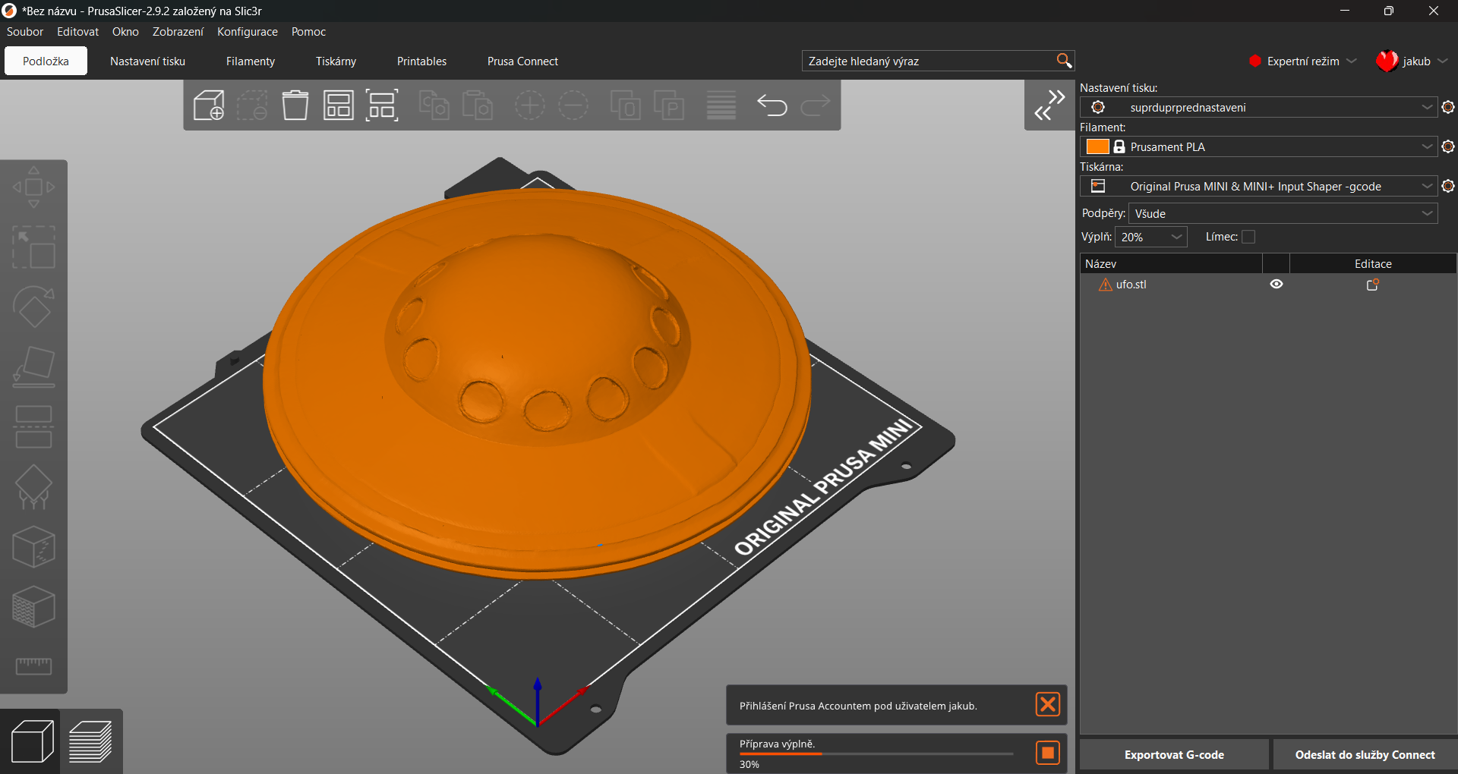1458x774 pixels.
Task: Open printer settings cog next to Prusa MINI
Action: point(1448,186)
